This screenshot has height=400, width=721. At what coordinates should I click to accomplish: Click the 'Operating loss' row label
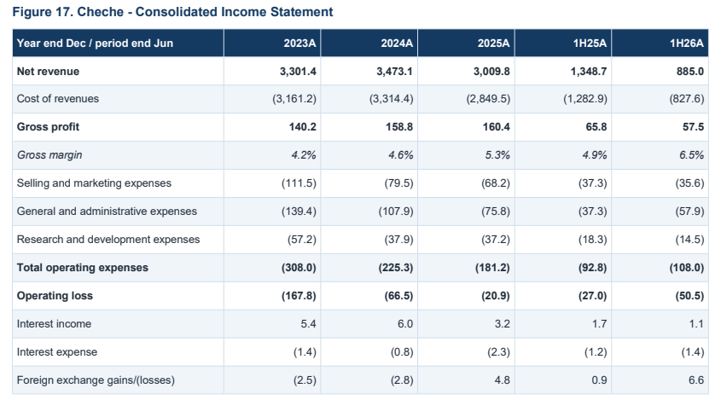[55, 296]
